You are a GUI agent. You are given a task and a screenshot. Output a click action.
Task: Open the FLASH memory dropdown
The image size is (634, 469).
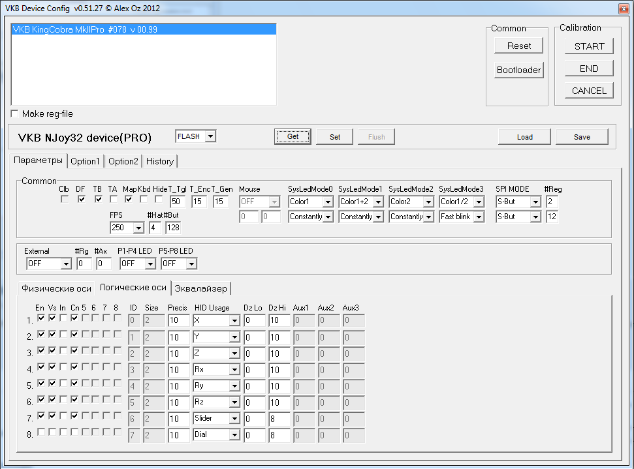[x=210, y=136]
